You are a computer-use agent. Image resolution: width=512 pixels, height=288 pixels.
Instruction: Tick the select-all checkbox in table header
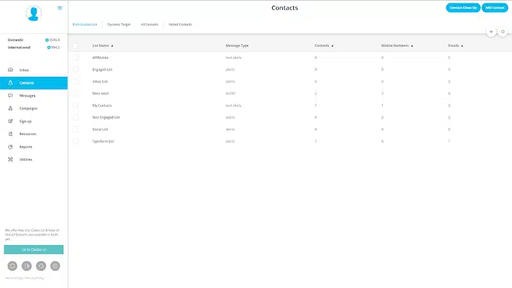[76, 46]
